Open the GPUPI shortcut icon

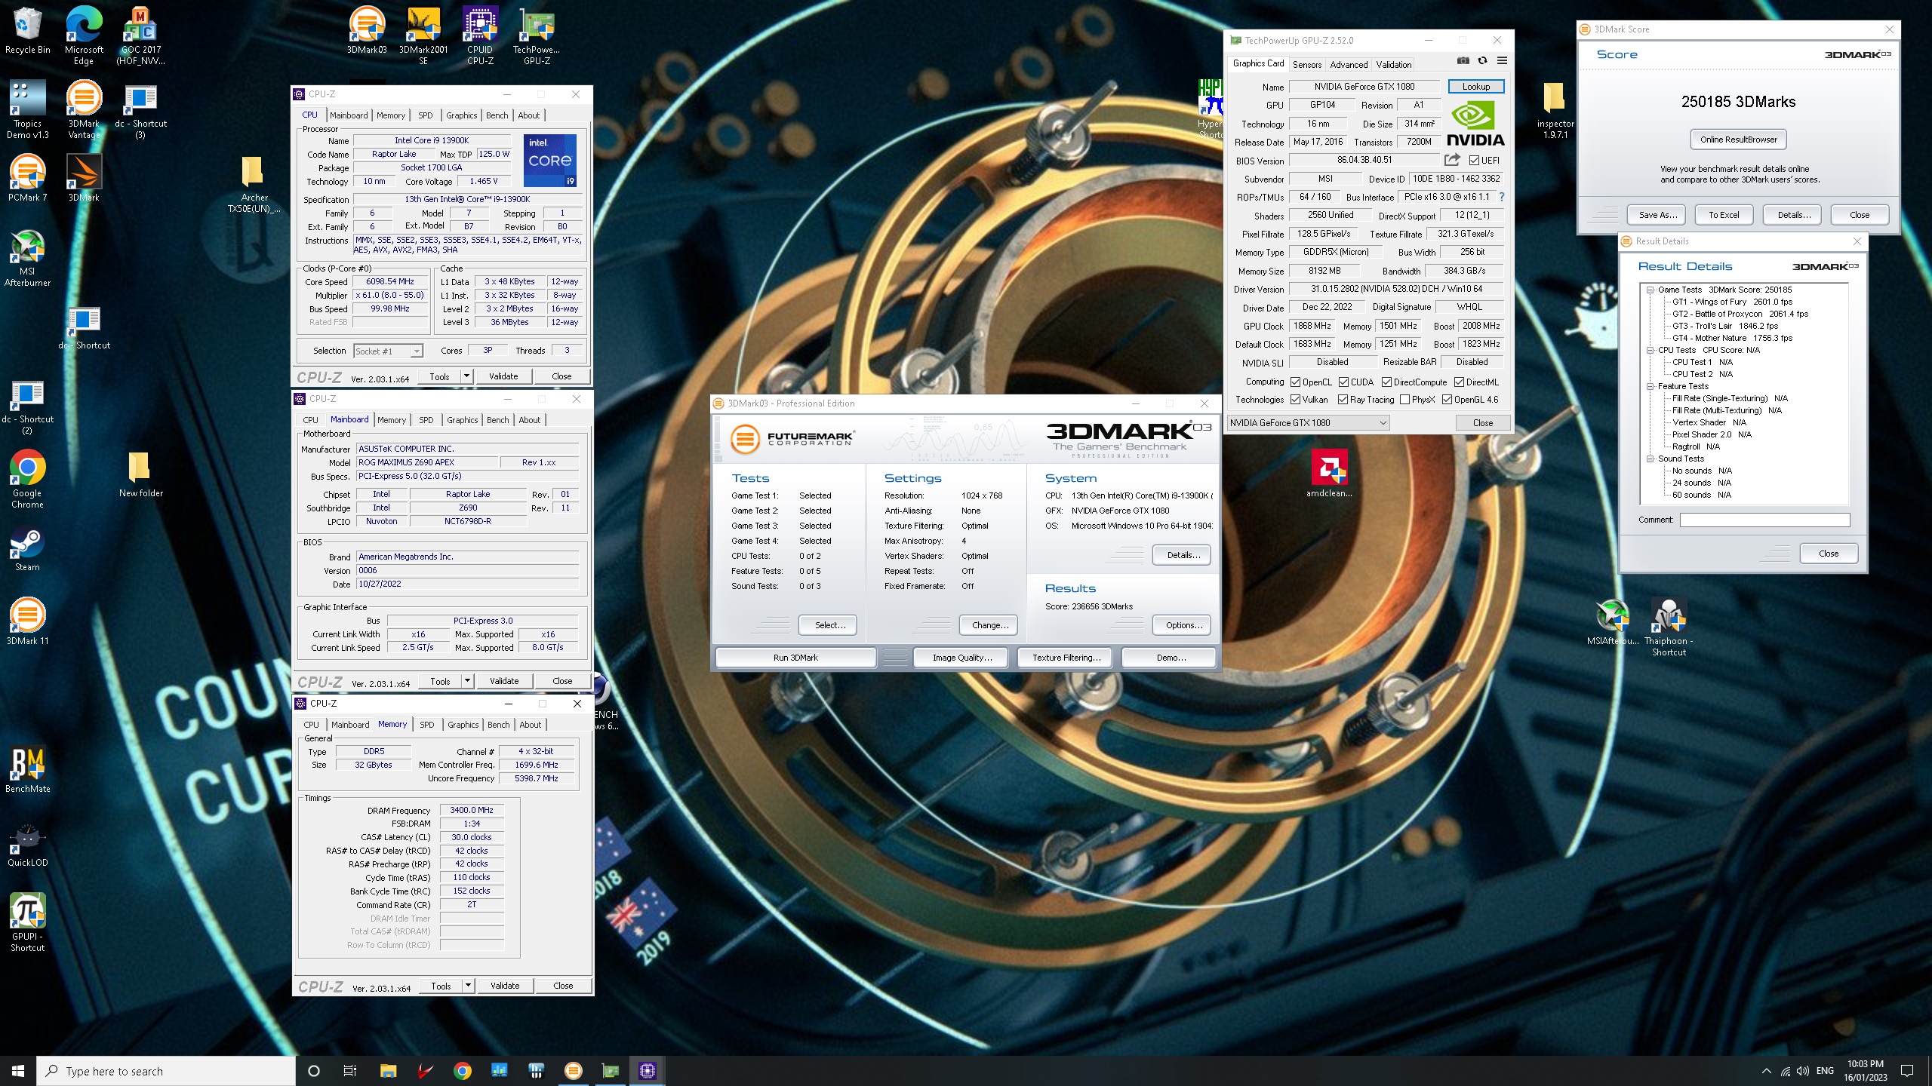tap(27, 923)
